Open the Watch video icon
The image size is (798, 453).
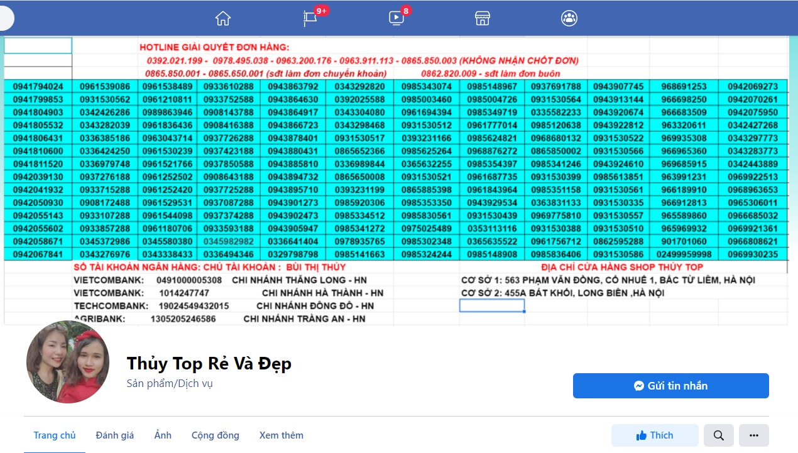396,18
